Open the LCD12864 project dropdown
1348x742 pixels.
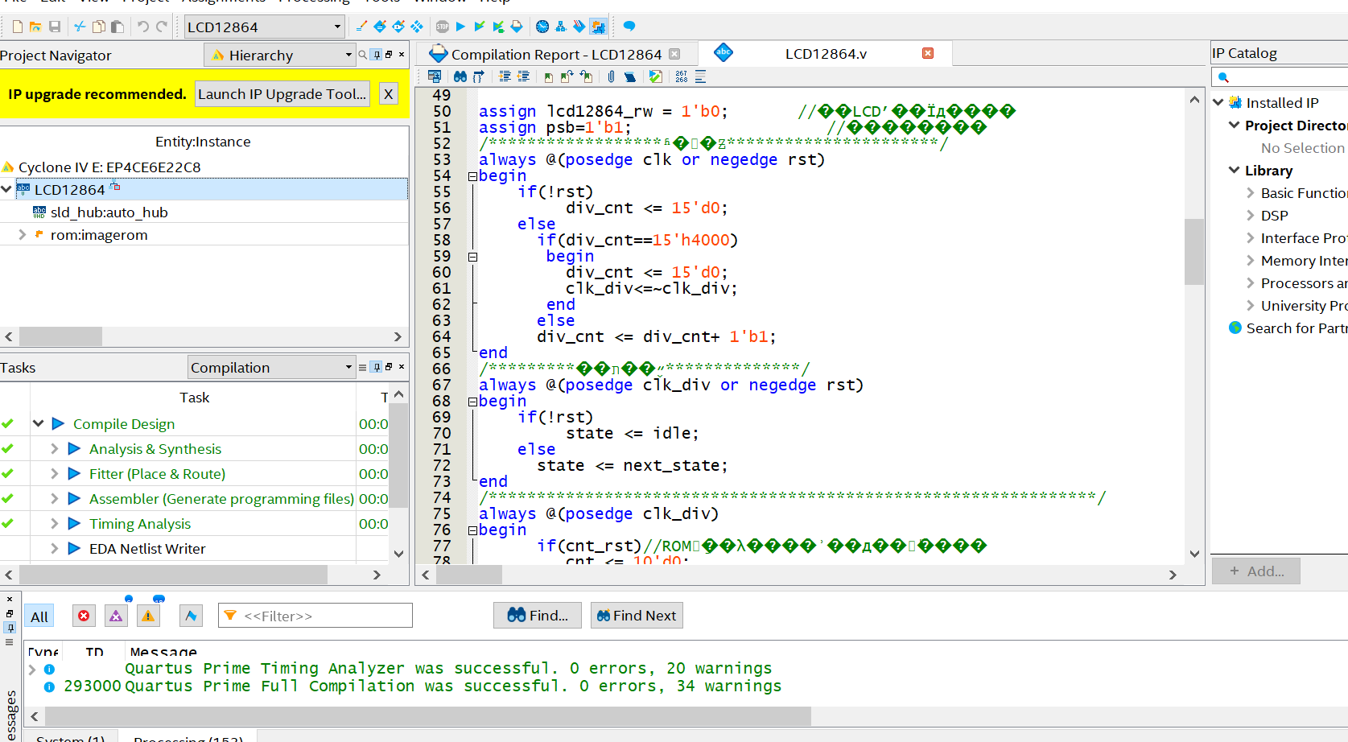[264, 27]
